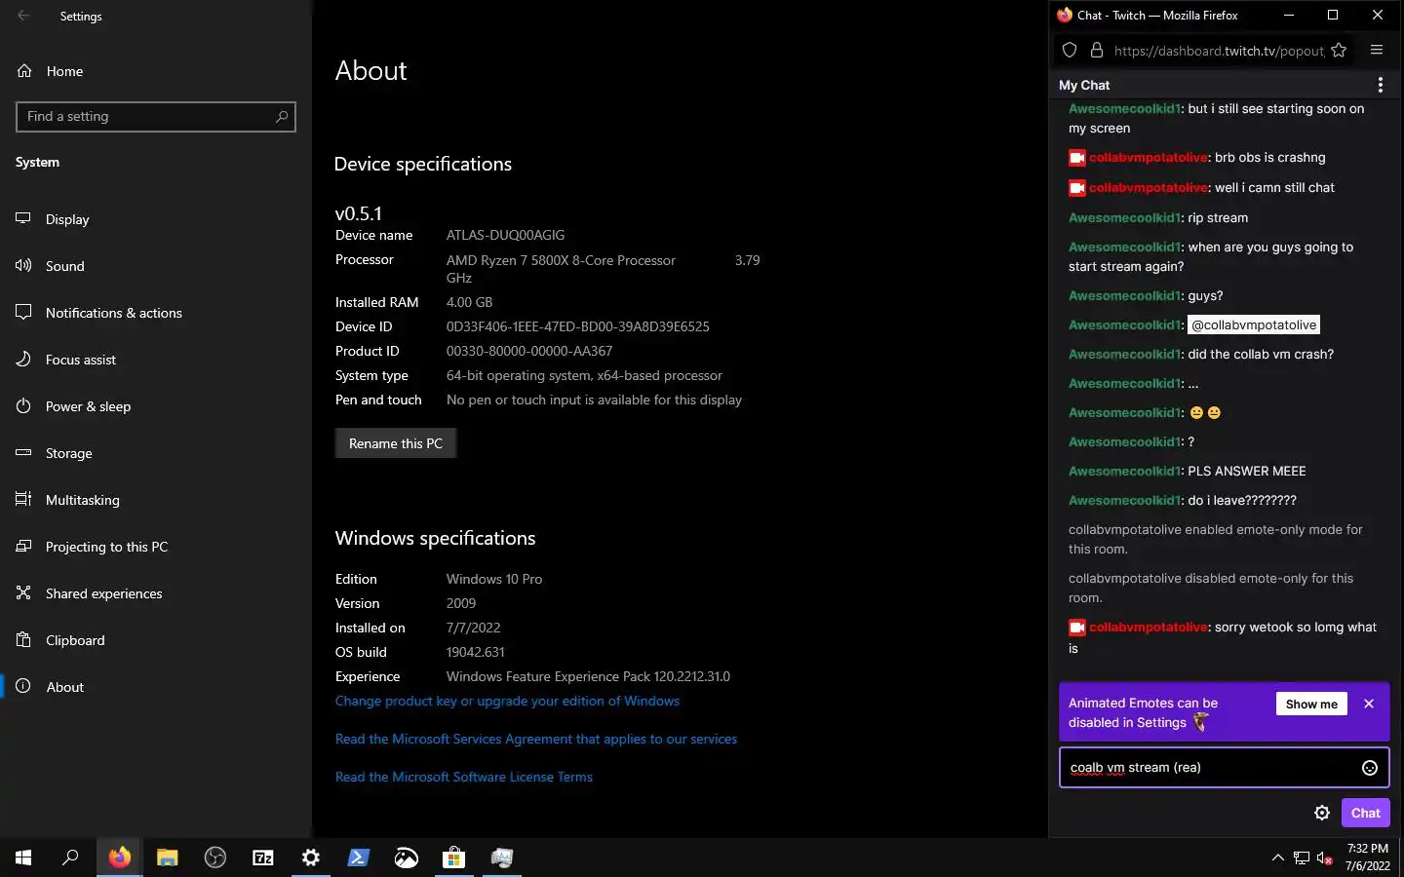This screenshot has height=877, width=1404.
Task: Open File Explorer from taskbar
Action: pyautogui.click(x=167, y=858)
